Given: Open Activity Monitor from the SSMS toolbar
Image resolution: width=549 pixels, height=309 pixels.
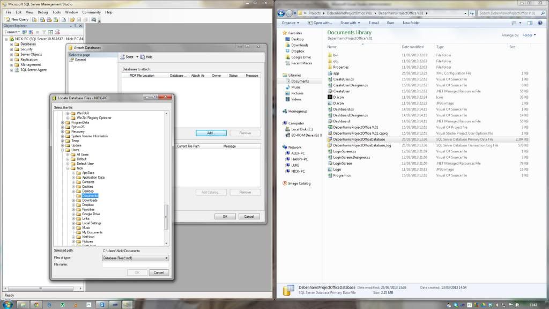Looking at the screenshot, I should tap(93, 20).
